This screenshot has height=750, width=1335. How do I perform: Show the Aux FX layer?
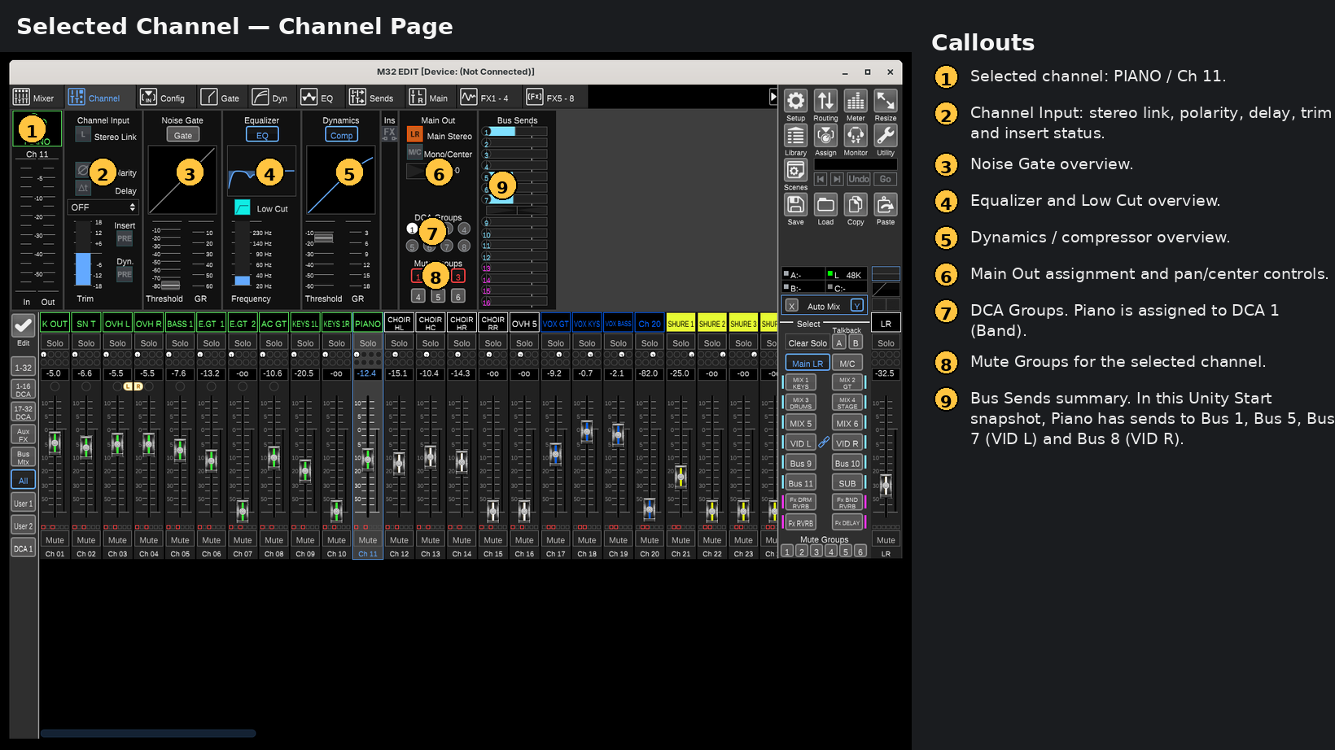23,434
